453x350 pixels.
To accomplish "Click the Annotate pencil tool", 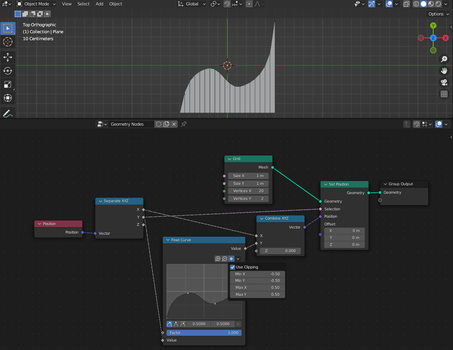I will click(x=7, y=113).
